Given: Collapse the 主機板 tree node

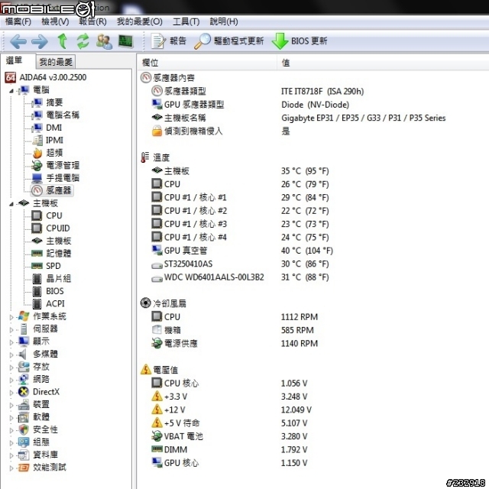Looking at the screenshot, I should point(11,204).
